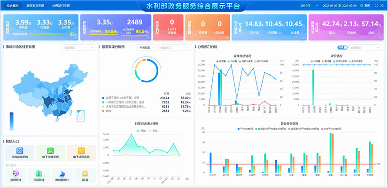Click the user profile icon at top right
The height and width of the screenshot is (188, 388).
(x=383, y=6)
